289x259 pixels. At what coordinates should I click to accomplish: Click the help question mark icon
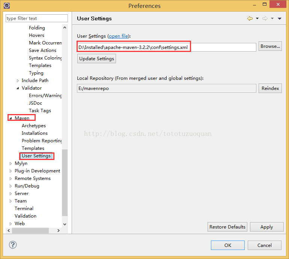pos(13,245)
